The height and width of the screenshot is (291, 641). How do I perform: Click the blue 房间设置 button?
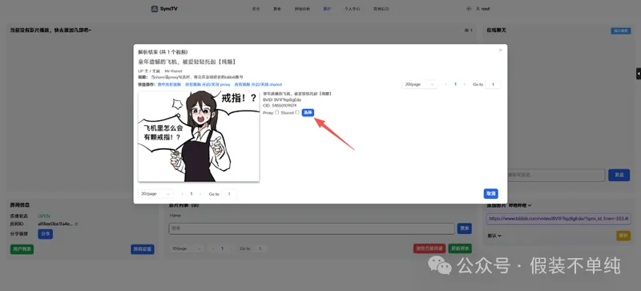pyautogui.click(x=143, y=249)
